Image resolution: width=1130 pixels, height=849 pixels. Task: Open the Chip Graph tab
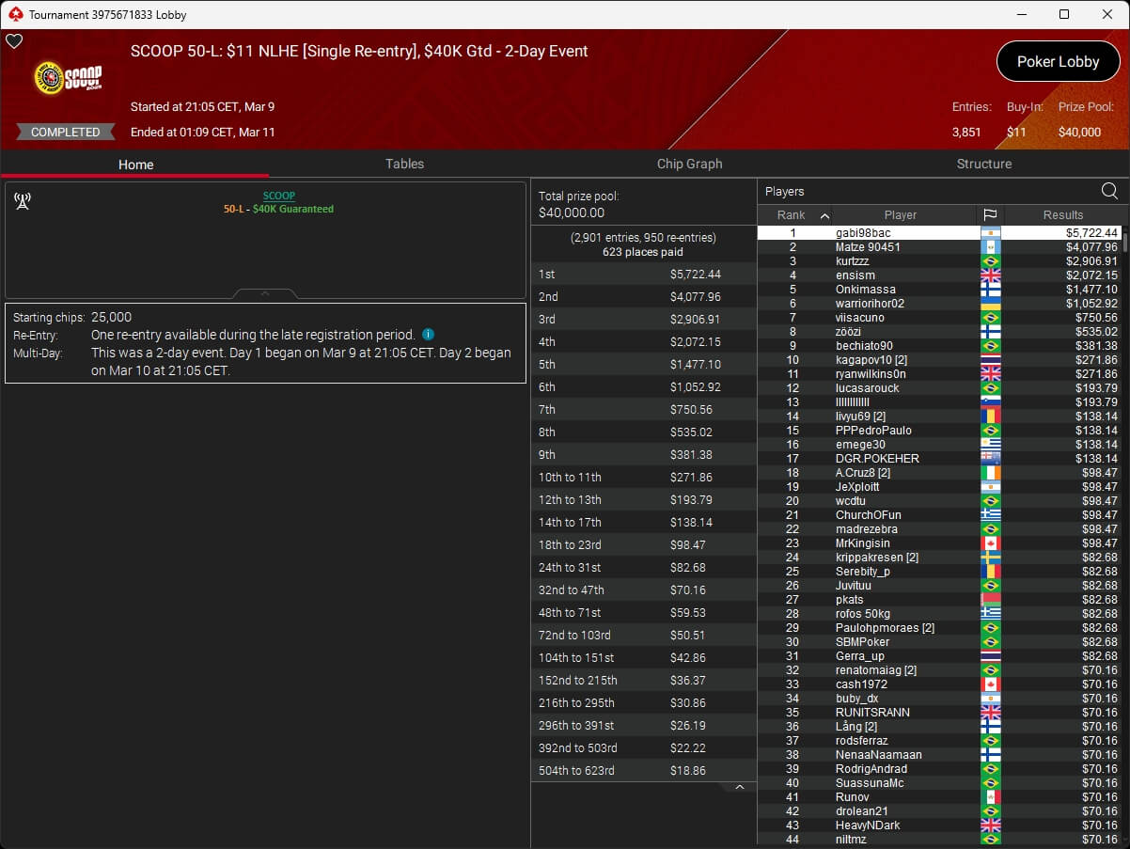tap(689, 164)
